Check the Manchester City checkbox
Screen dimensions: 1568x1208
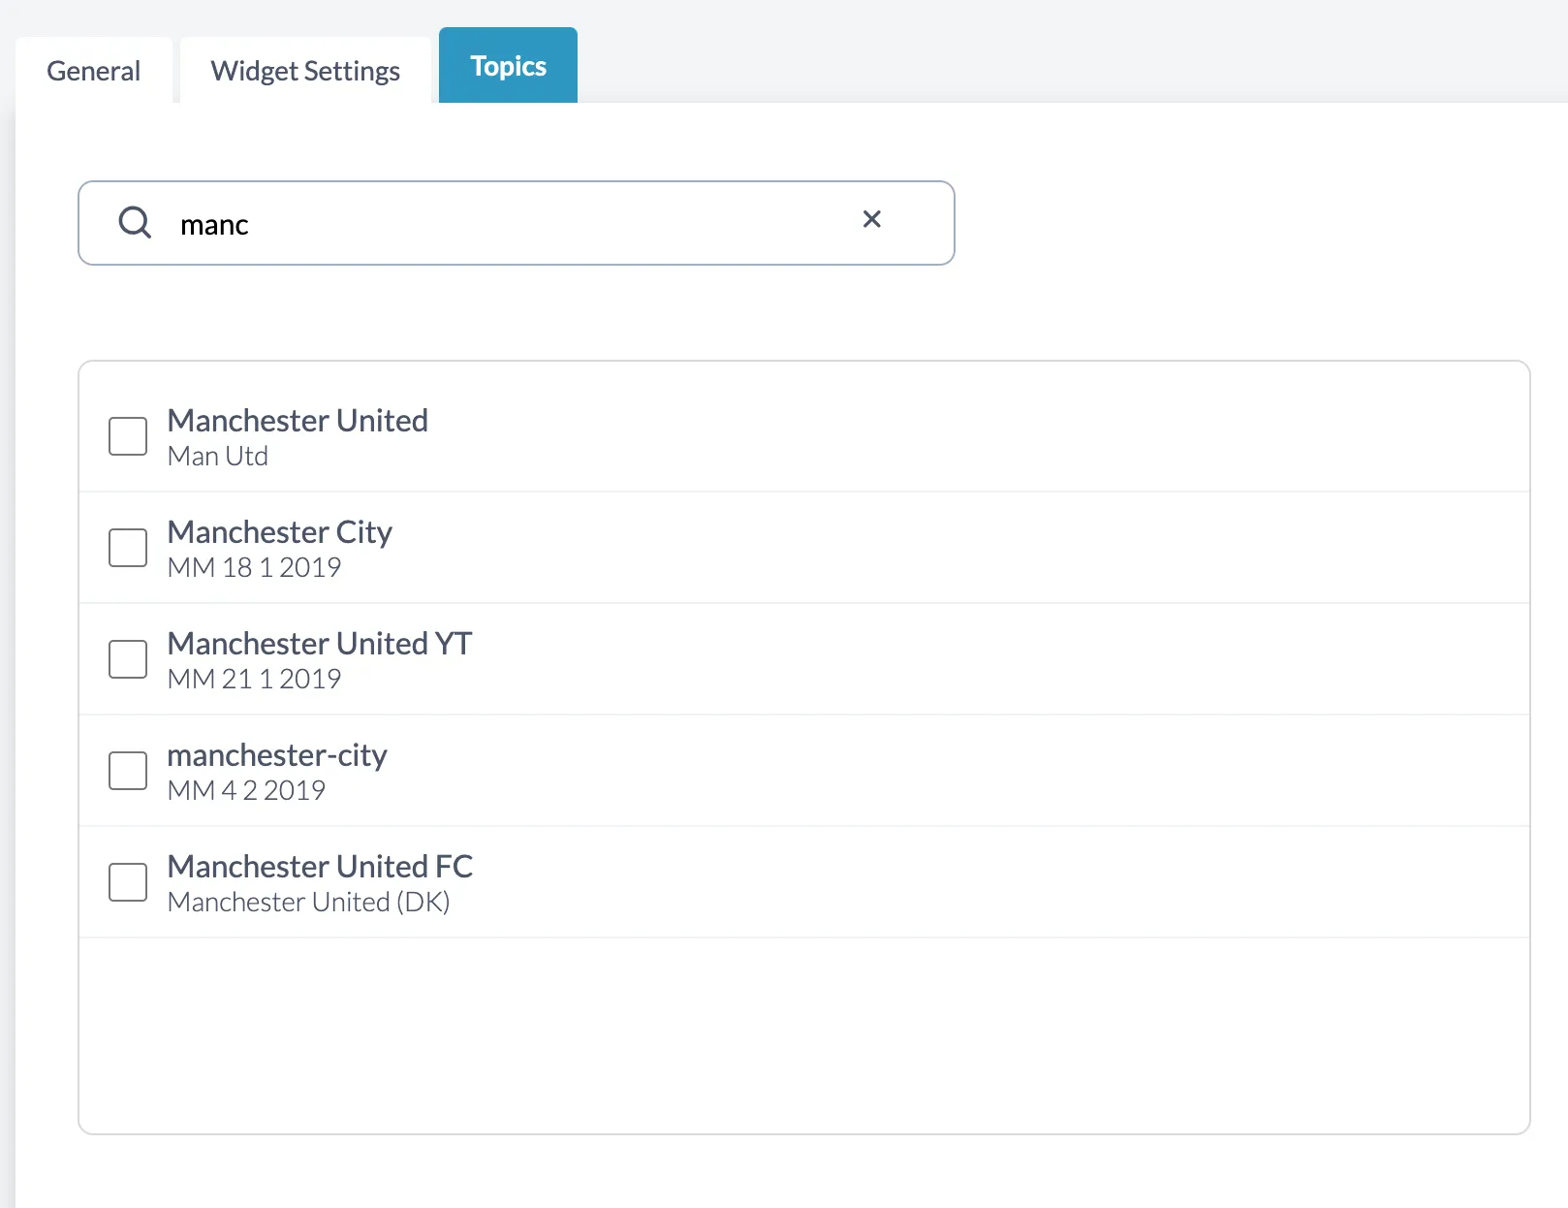click(x=127, y=548)
